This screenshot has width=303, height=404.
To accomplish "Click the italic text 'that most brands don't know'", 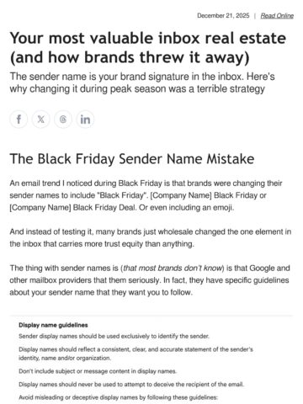I will [x=173, y=268].
